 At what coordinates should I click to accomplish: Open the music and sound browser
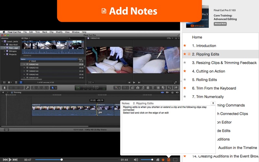point(143,88)
